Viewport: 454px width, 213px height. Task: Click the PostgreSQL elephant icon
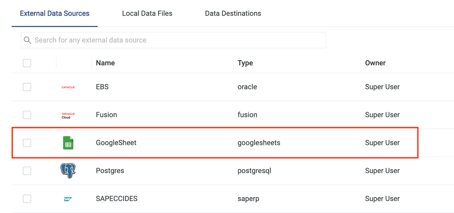68,171
